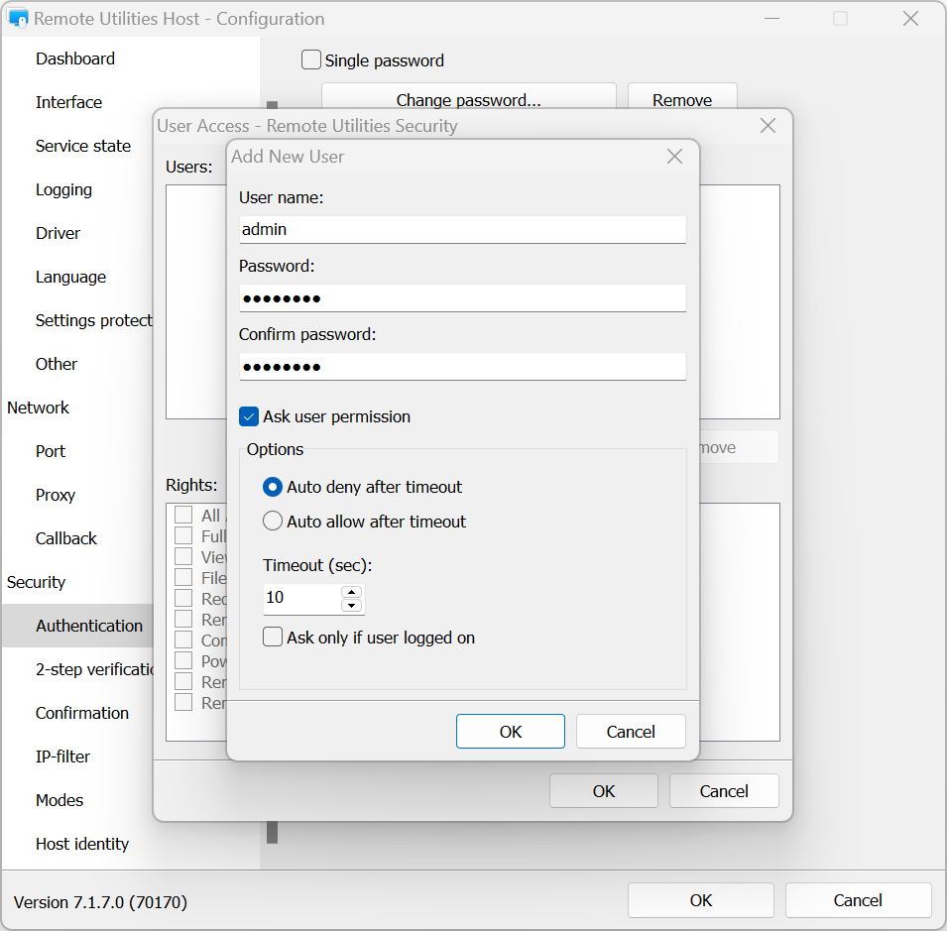Click the Confirm password field

(x=462, y=367)
